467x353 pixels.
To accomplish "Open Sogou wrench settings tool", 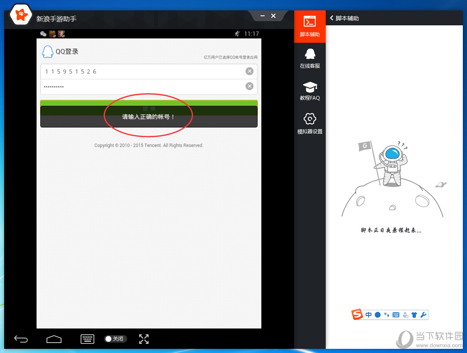I will click(x=423, y=315).
